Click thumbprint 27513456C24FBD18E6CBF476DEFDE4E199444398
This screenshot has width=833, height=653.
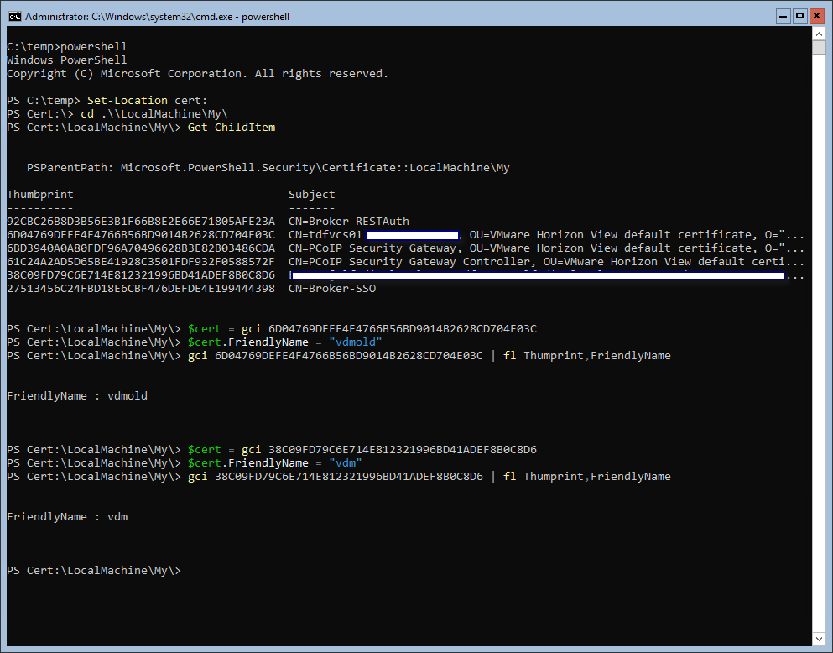click(x=141, y=289)
